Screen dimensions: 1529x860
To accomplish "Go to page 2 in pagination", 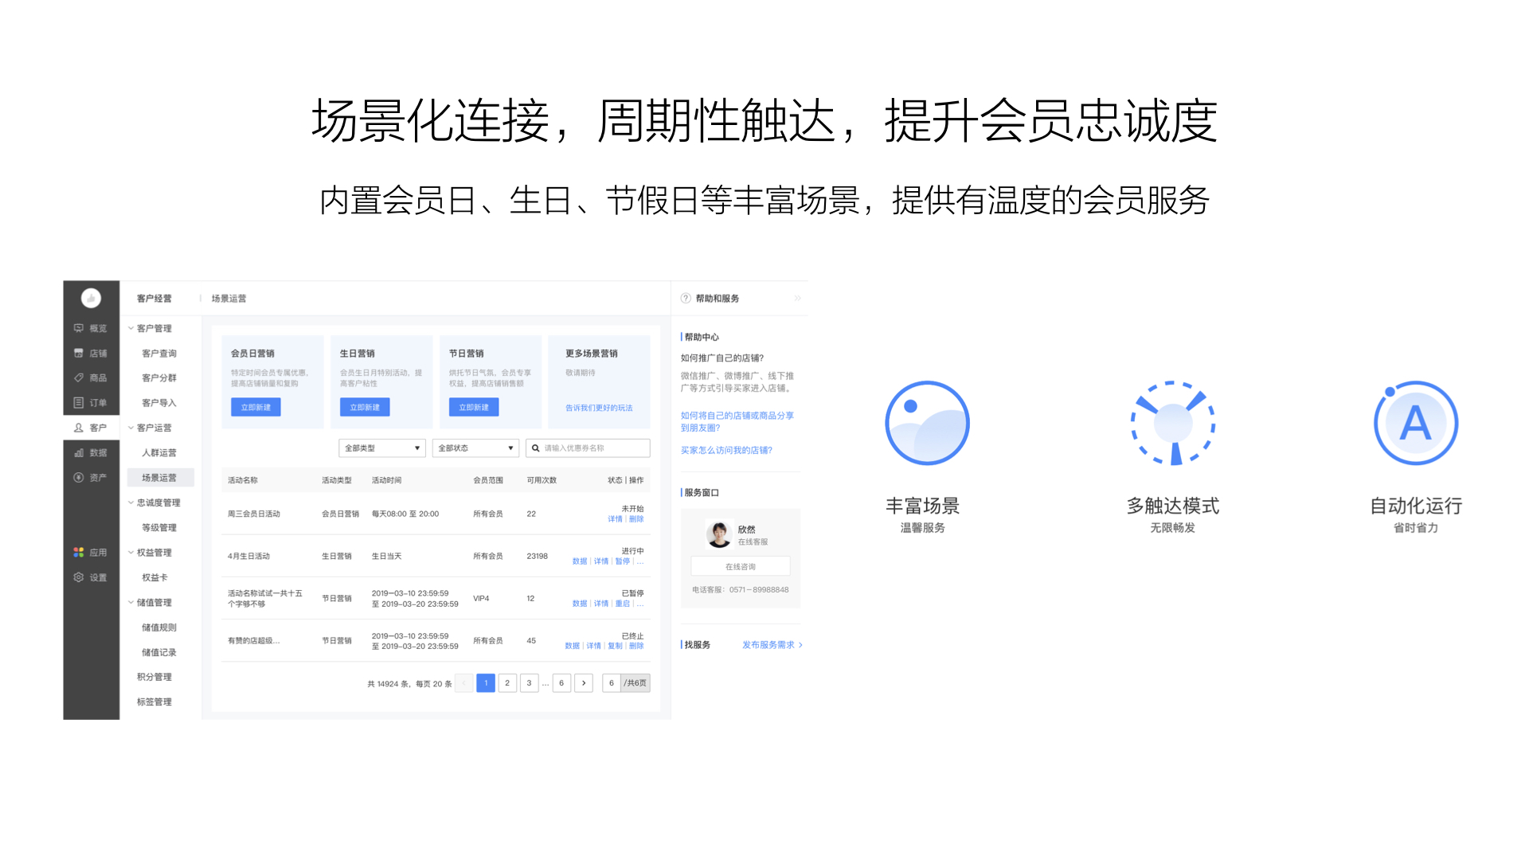I will tap(507, 683).
